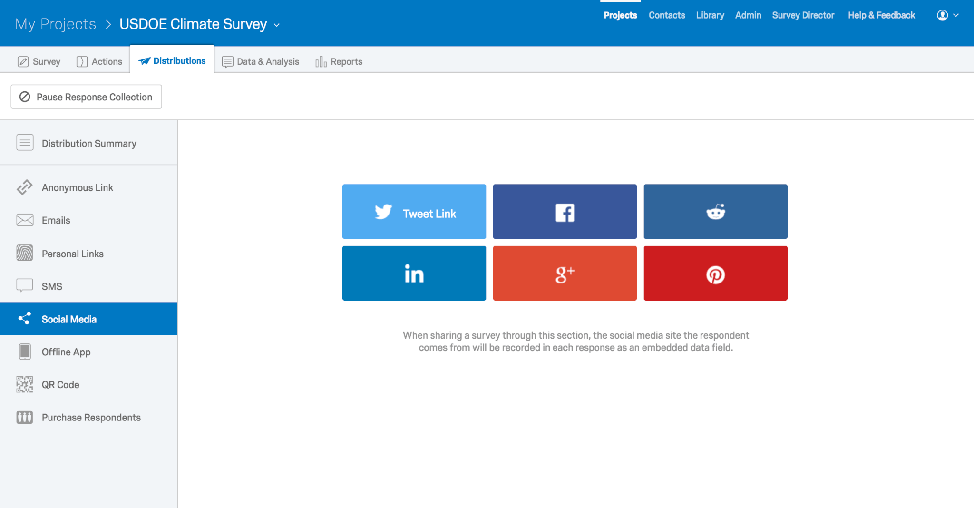Image resolution: width=974 pixels, height=508 pixels.
Task: Select SMS distribution option
Action: tap(88, 286)
